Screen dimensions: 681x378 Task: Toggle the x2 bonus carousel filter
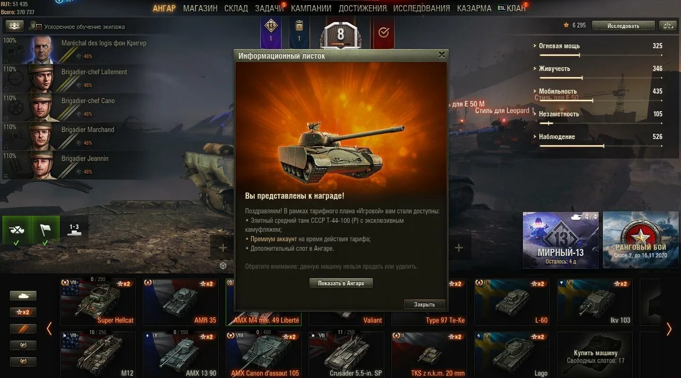pyautogui.click(x=23, y=312)
